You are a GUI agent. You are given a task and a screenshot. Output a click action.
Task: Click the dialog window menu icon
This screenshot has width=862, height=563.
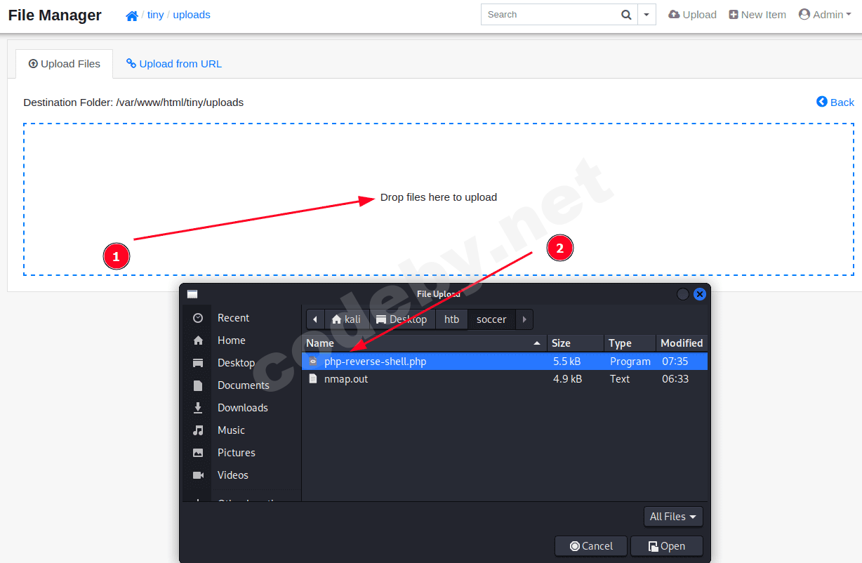tap(192, 294)
